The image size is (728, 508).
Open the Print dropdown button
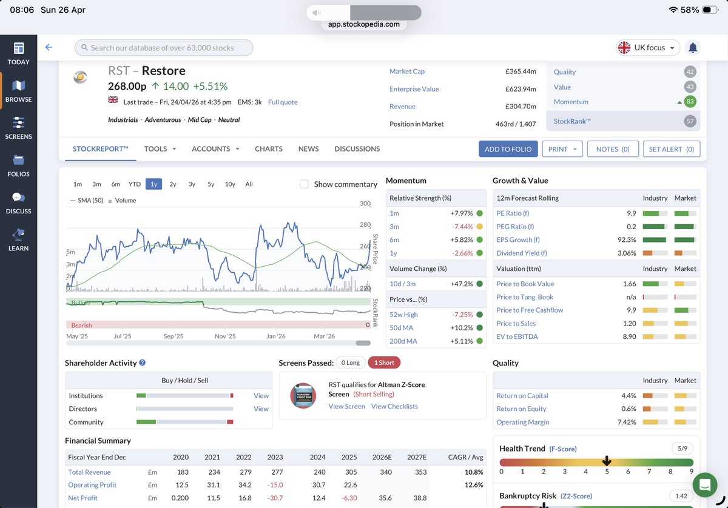tap(562, 149)
